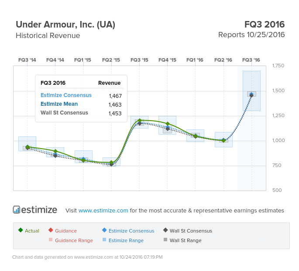Screen dimensions: 299x271
Task: Select the FQ4 '14 axis label
Action: tap(55, 60)
